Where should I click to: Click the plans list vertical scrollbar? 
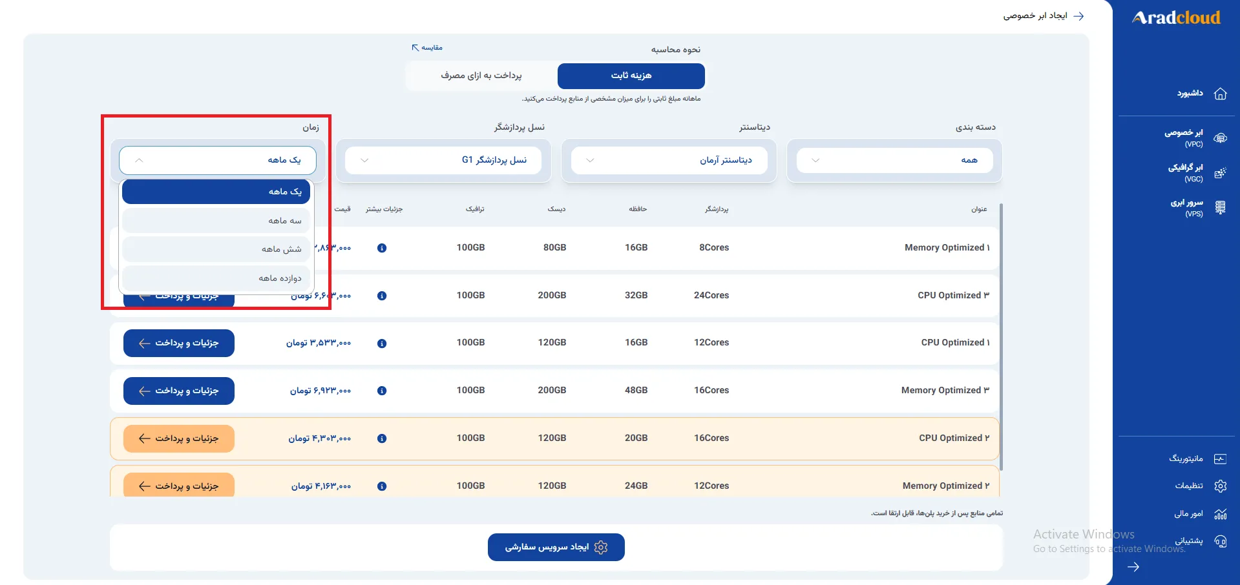pyautogui.click(x=1001, y=336)
